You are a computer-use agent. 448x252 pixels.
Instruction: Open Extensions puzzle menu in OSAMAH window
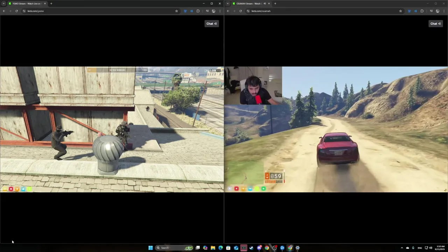pos(422,11)
